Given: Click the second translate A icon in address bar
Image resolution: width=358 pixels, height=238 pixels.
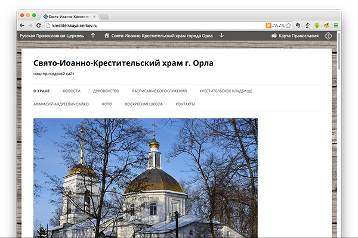Looking at the screenshot, I should [x=282, y=26].
